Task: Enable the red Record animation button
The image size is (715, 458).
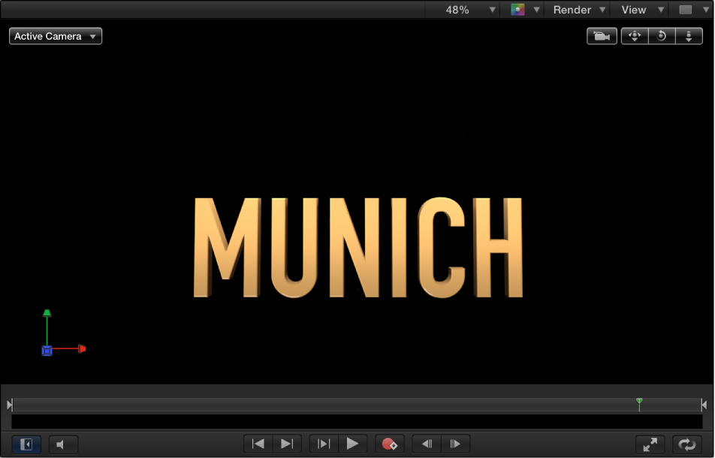Action: (389, 444)
